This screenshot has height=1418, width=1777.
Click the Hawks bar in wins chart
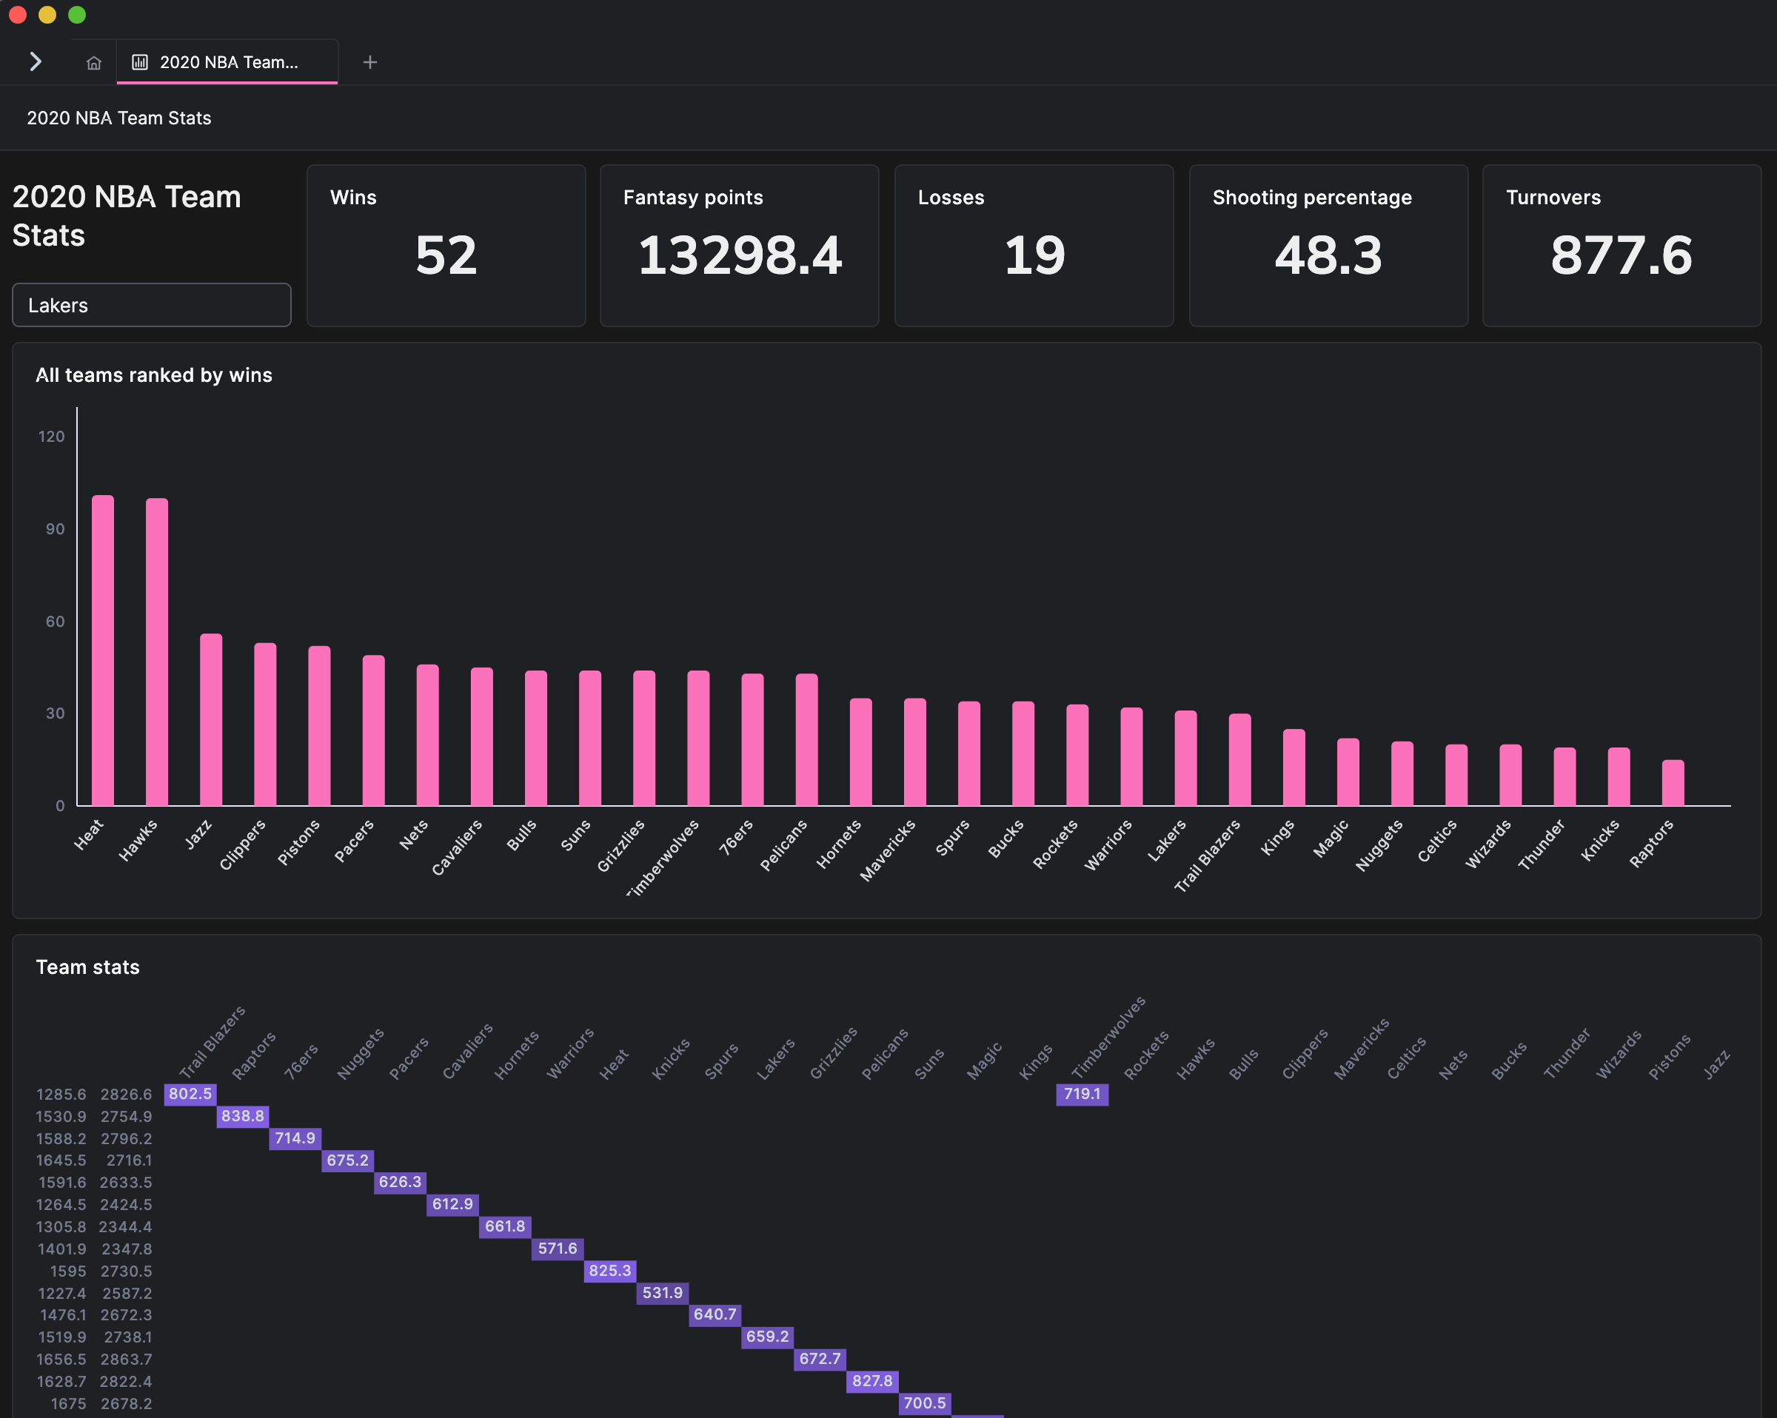pos(157,652)
